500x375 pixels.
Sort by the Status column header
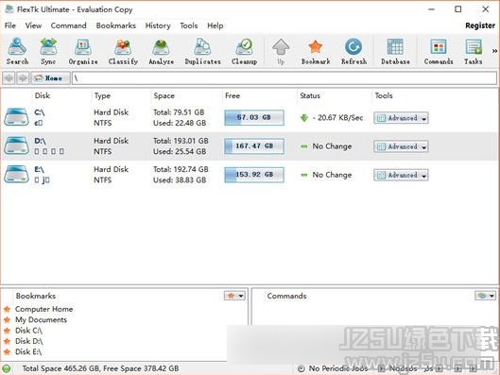pyautogui.click(x=310, y=95)
